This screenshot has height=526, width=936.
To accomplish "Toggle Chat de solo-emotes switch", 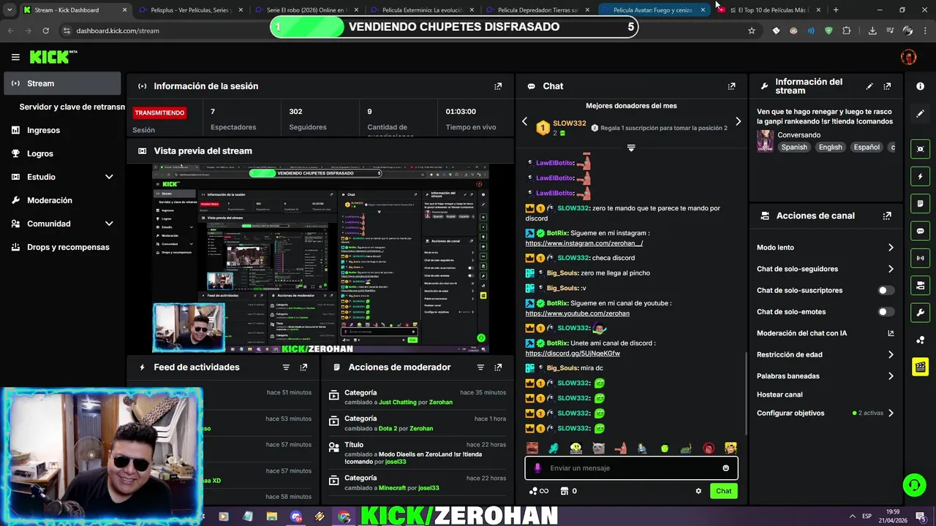I will coord(886,312).
